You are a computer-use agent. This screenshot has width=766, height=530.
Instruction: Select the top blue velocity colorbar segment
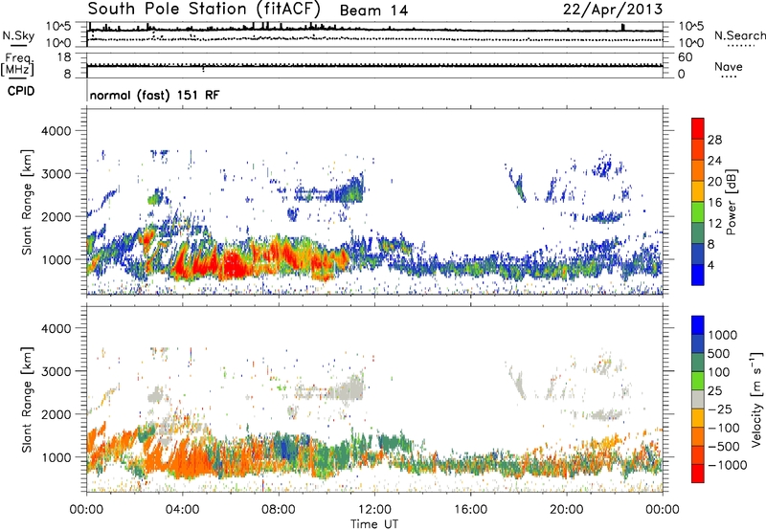tap(698, 325)
